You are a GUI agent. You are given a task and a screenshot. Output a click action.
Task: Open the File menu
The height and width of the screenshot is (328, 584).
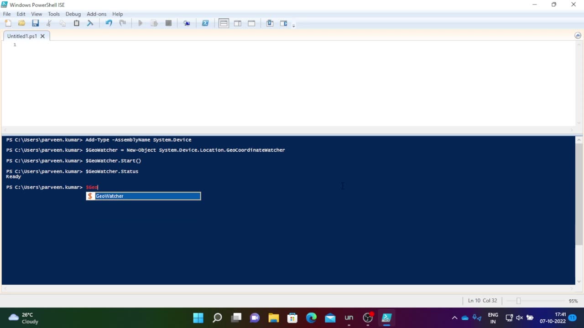(7, 14)
